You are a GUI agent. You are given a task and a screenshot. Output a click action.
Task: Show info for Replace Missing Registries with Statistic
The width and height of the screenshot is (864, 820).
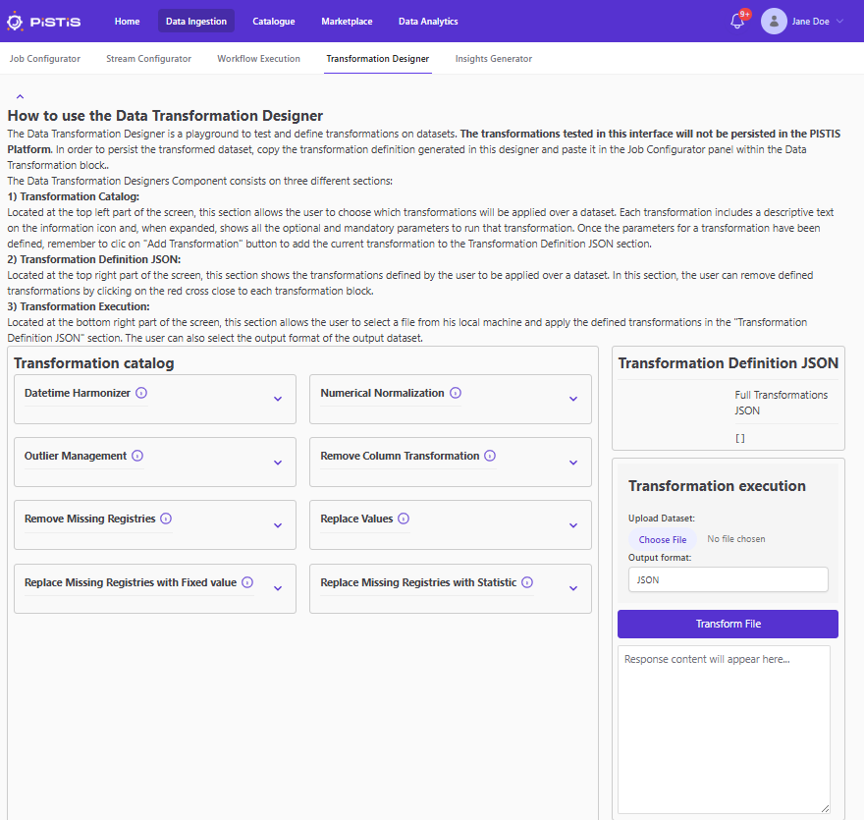[527, 582]
